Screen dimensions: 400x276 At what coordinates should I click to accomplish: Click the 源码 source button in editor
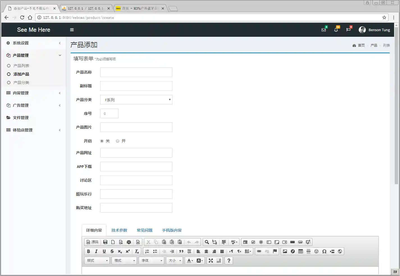[92, 242]
